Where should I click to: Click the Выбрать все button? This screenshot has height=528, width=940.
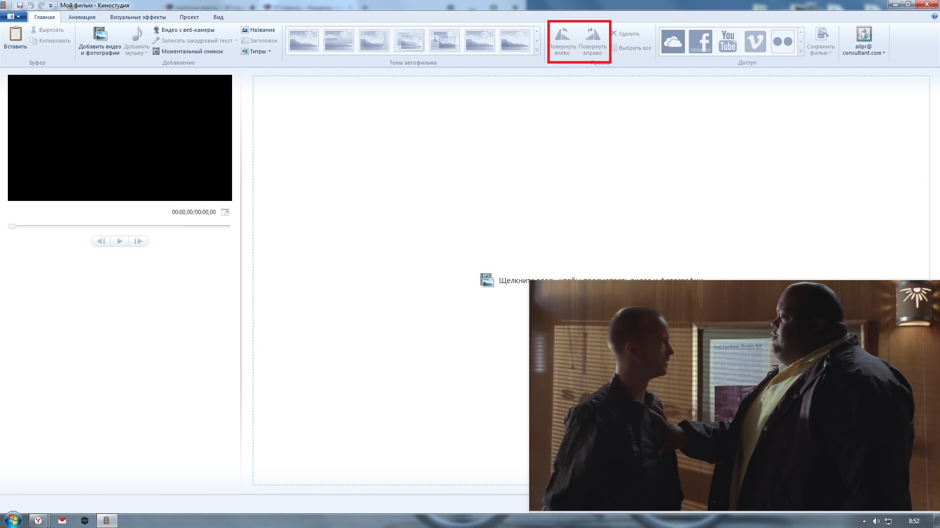pos(631,48)
